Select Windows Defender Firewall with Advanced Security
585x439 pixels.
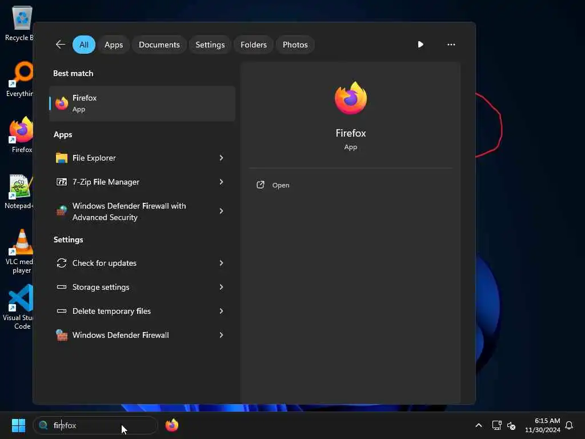coord(142,211)
